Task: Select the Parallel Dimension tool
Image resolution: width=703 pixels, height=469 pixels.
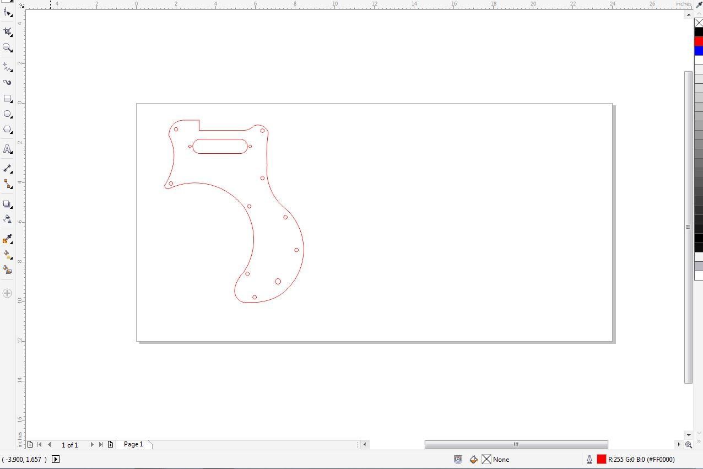Action: [x=7, y=168]
